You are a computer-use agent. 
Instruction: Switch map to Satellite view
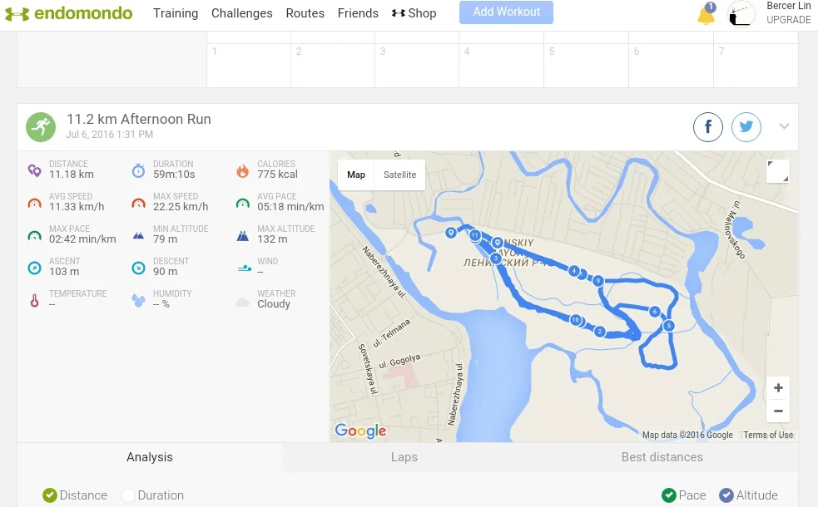[399, 175]
